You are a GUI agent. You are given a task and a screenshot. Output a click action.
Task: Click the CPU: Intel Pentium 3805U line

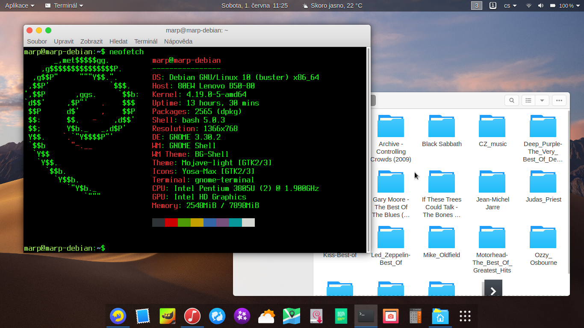(236, 188)
